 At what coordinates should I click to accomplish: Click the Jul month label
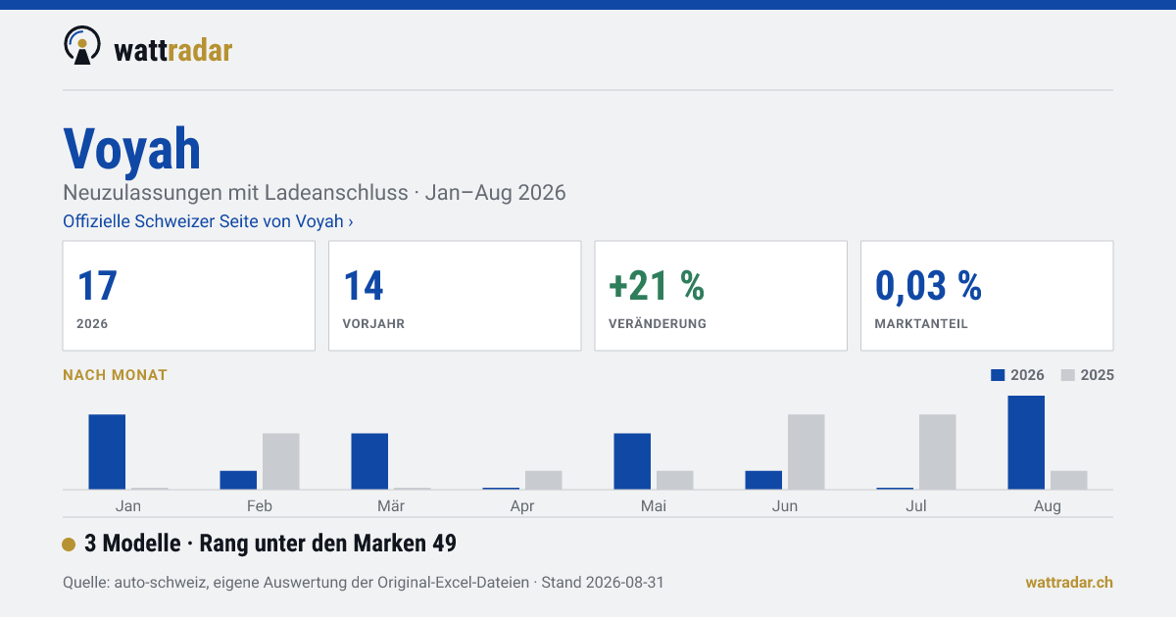916,506
